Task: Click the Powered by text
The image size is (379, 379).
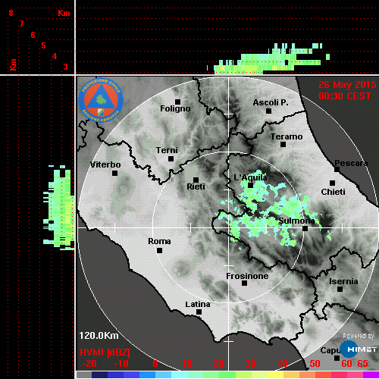Action: 359,336
